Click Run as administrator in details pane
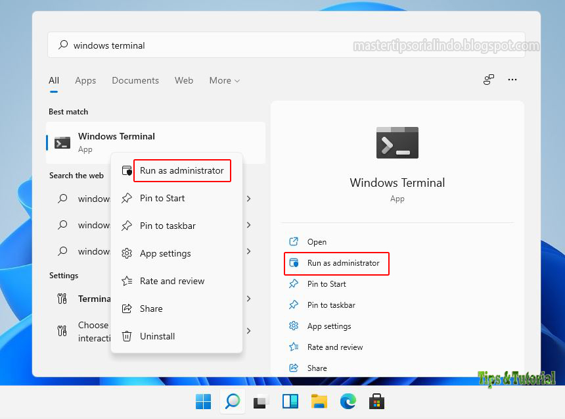 point(343,263)
